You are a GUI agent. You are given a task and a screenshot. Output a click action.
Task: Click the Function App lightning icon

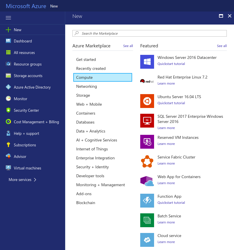(x=147, y=201)
